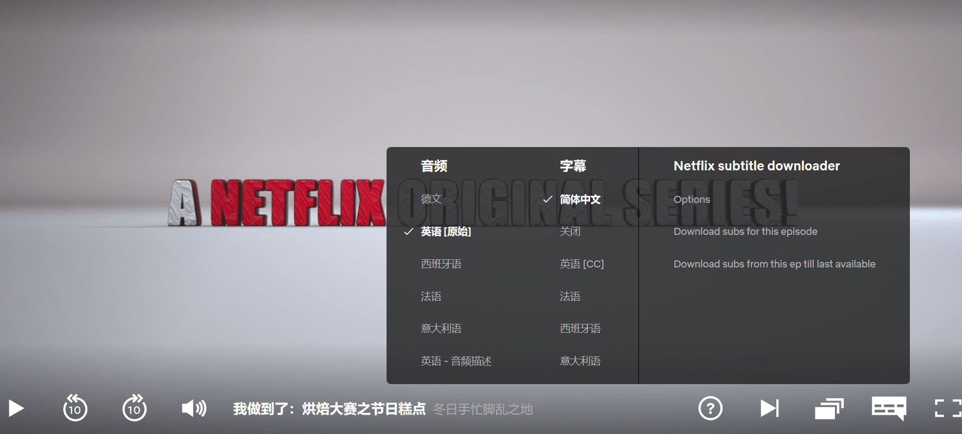Viewport: 962px width, 434px height.
Task: Rewind 10 seconds
Action: [x=75, y=408]
